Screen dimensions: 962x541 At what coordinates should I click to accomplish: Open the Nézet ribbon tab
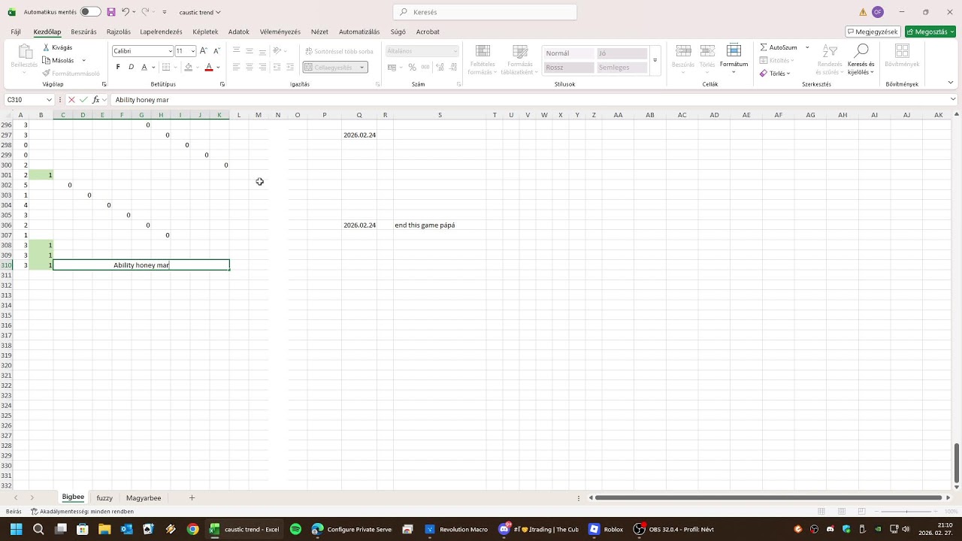pos(319,32)
